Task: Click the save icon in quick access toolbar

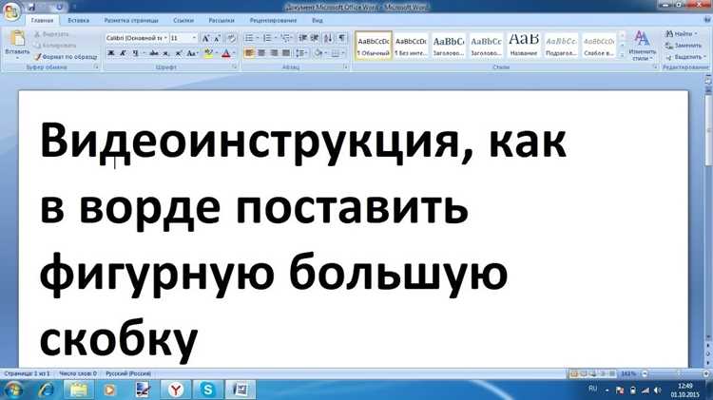Action: (31, 7)
